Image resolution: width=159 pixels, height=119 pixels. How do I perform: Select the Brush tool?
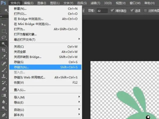click(x=4, y=70)
